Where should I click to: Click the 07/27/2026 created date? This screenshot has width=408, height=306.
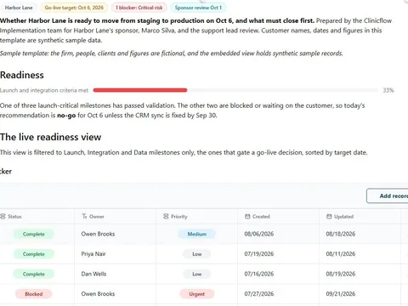click(259, 294)
